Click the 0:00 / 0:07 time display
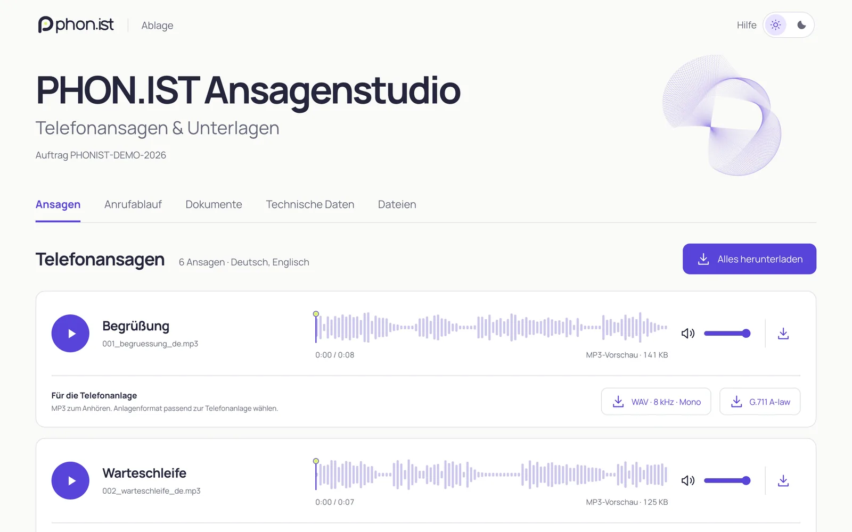852x532 pixels. pos(334,502)
